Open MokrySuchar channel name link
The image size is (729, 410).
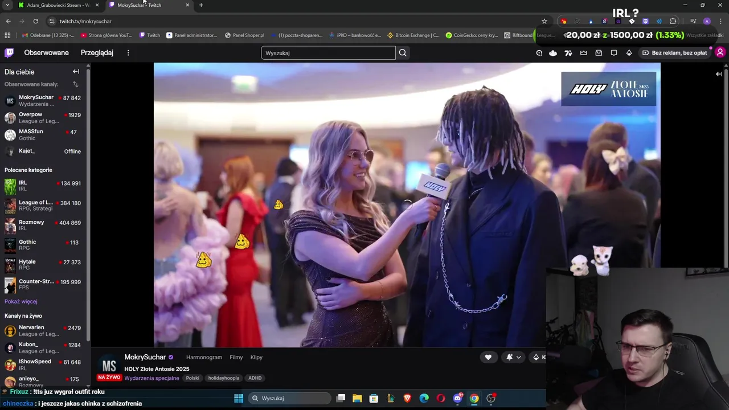point(145,357)
